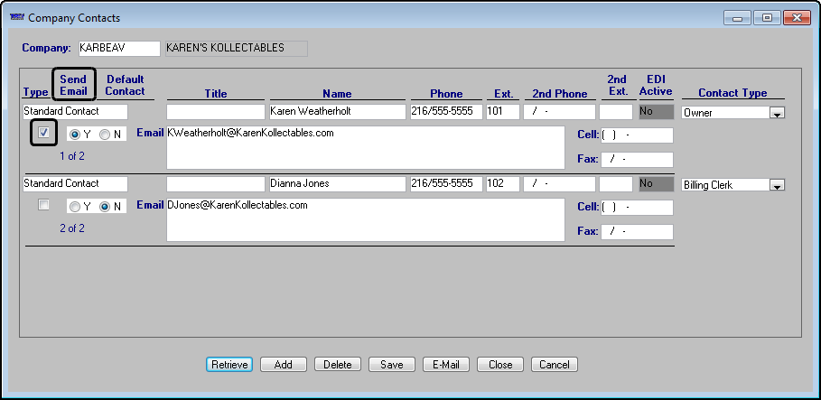Click Standard Contact type field for Karen
Image resolution: width=821 pixels, height=400 pixels.
(x=75, y=112)
